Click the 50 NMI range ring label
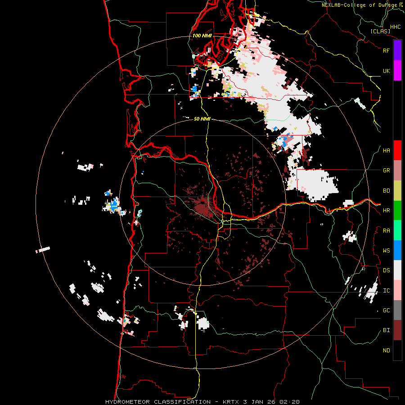Image resolution: width=405 pixels, height=405 pixels. tap(202, 119)
